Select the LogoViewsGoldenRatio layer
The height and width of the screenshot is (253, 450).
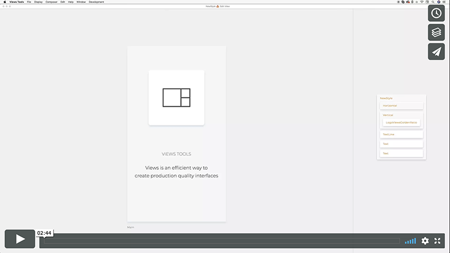coord(401,123)
